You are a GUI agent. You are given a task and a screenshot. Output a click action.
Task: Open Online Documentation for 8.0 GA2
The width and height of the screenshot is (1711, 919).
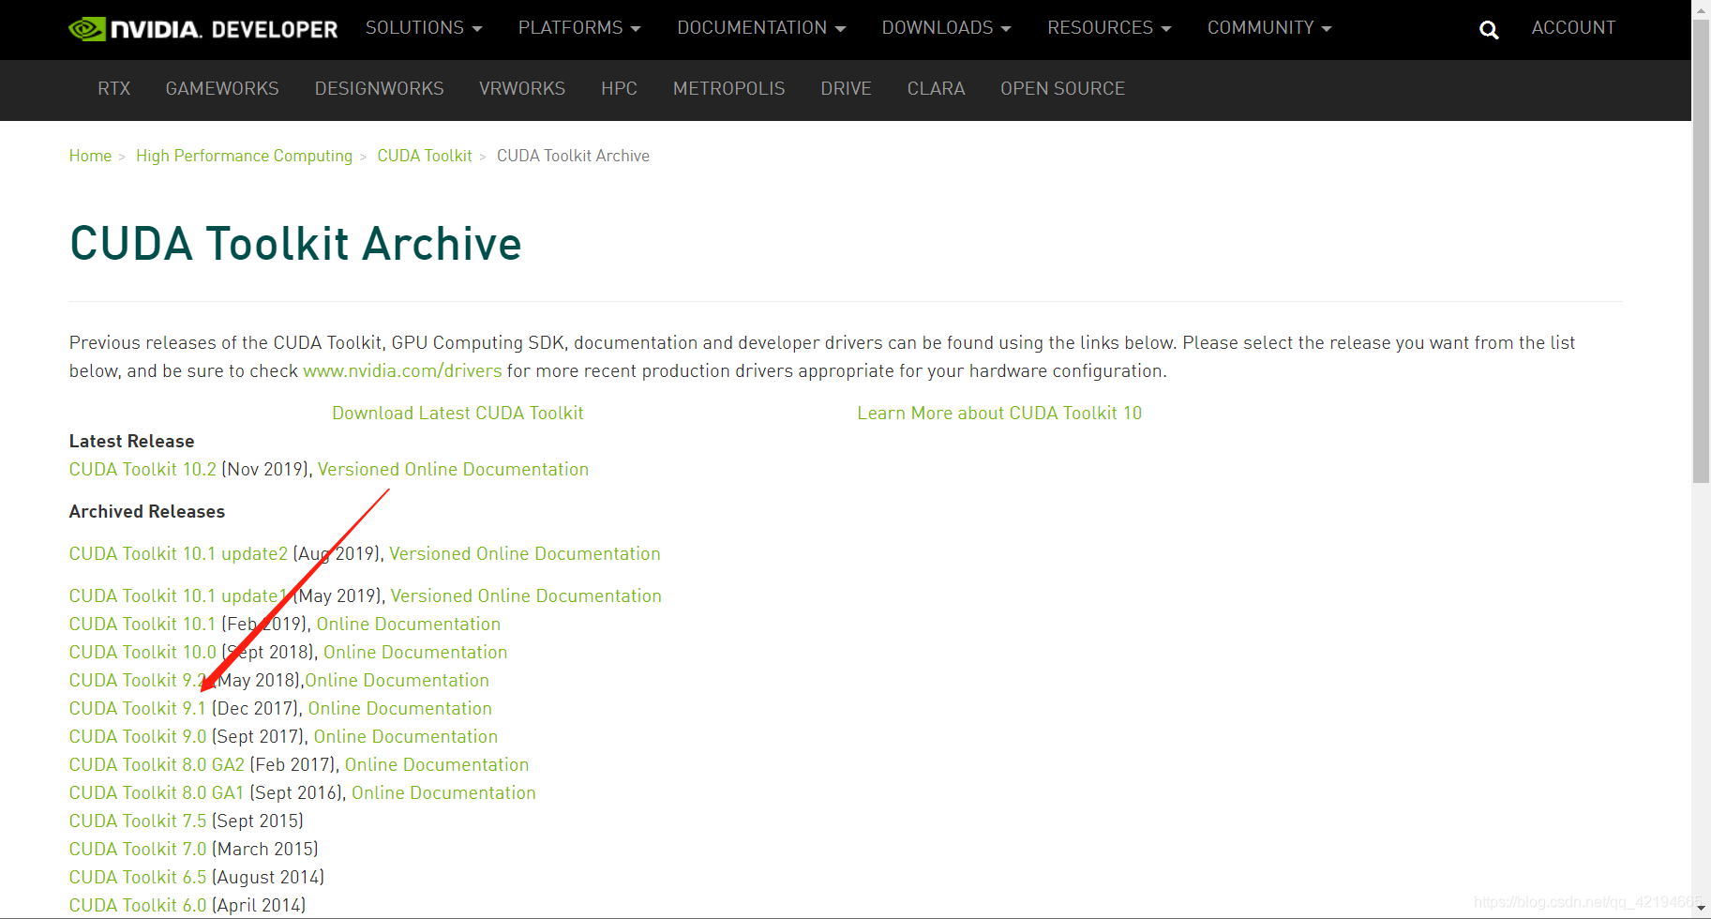tap(437, 764)
